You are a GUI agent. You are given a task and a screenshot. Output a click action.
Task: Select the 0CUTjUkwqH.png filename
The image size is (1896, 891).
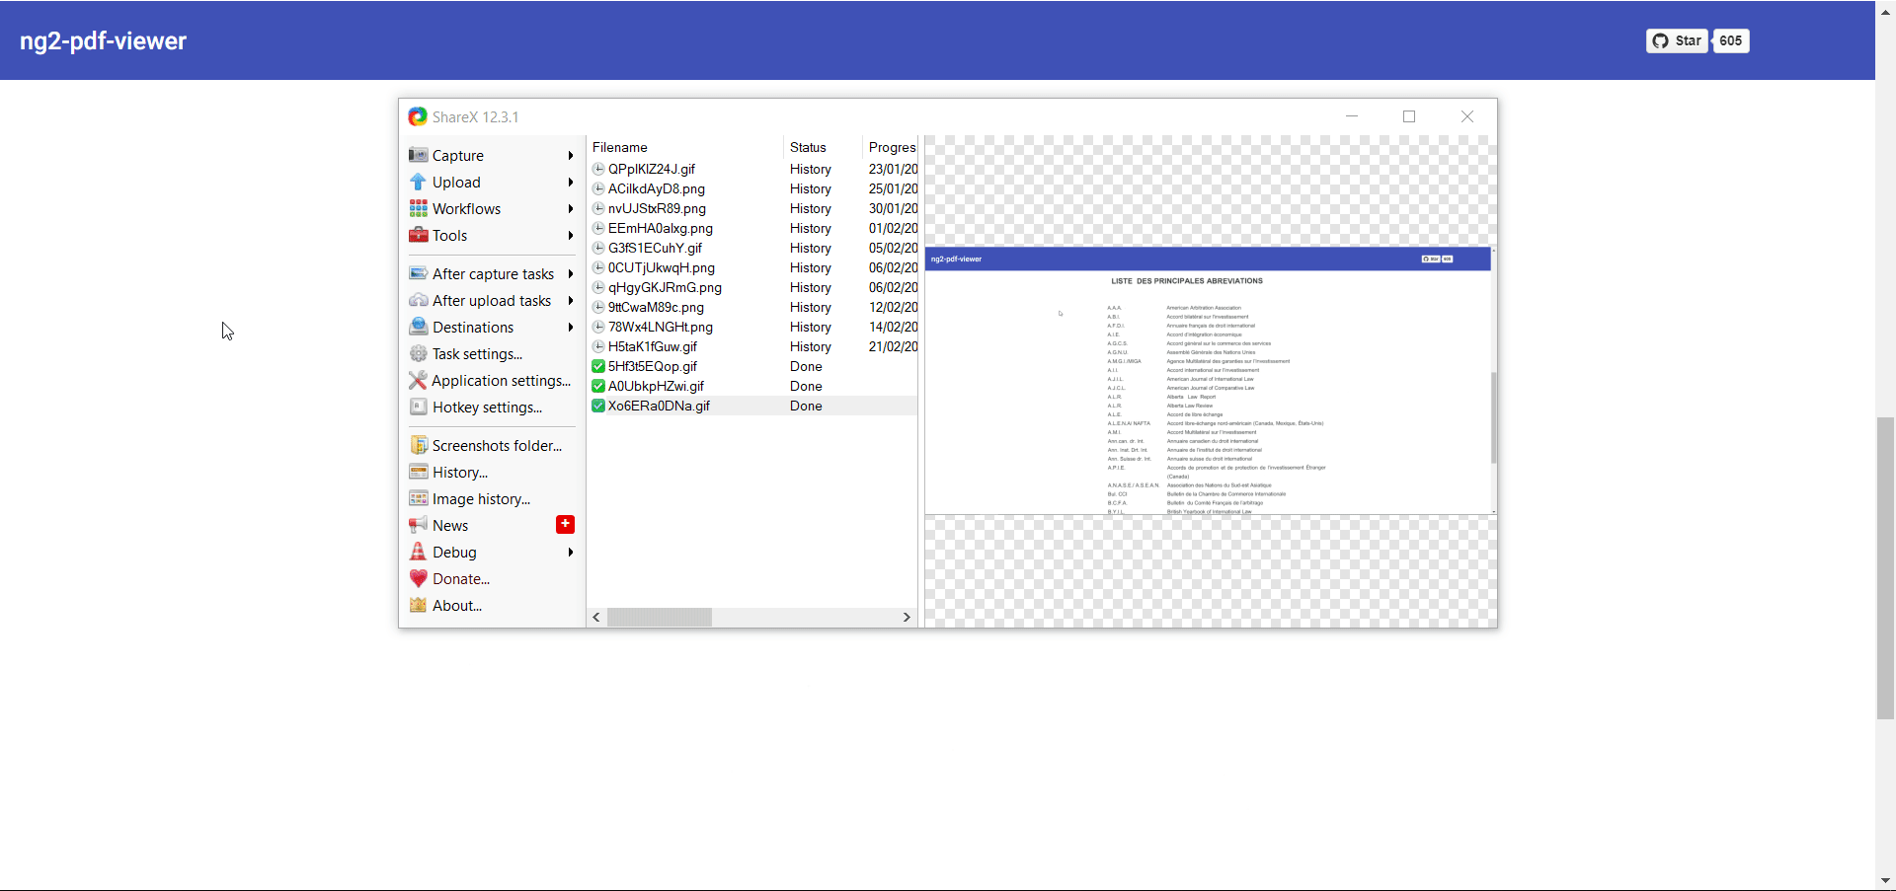click(662, 267)
